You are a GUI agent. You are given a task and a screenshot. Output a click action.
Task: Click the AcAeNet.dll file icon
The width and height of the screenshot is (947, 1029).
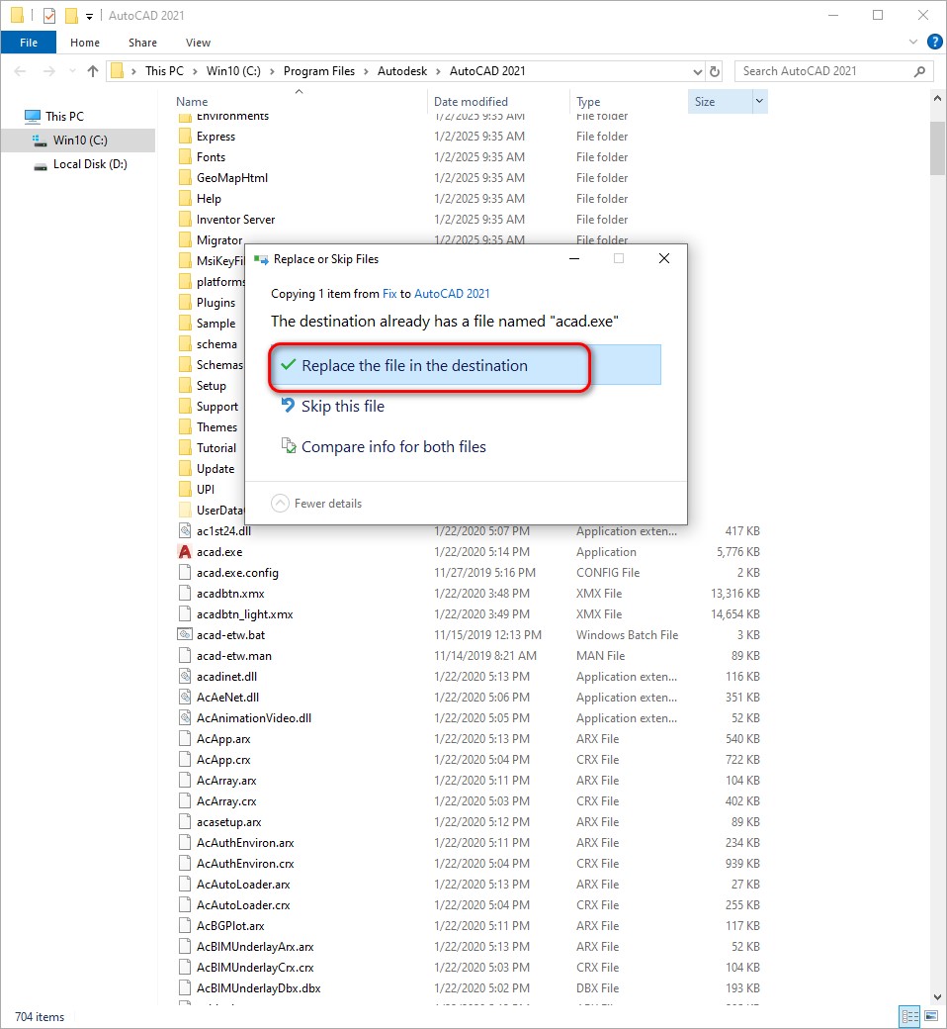[185, 697]
